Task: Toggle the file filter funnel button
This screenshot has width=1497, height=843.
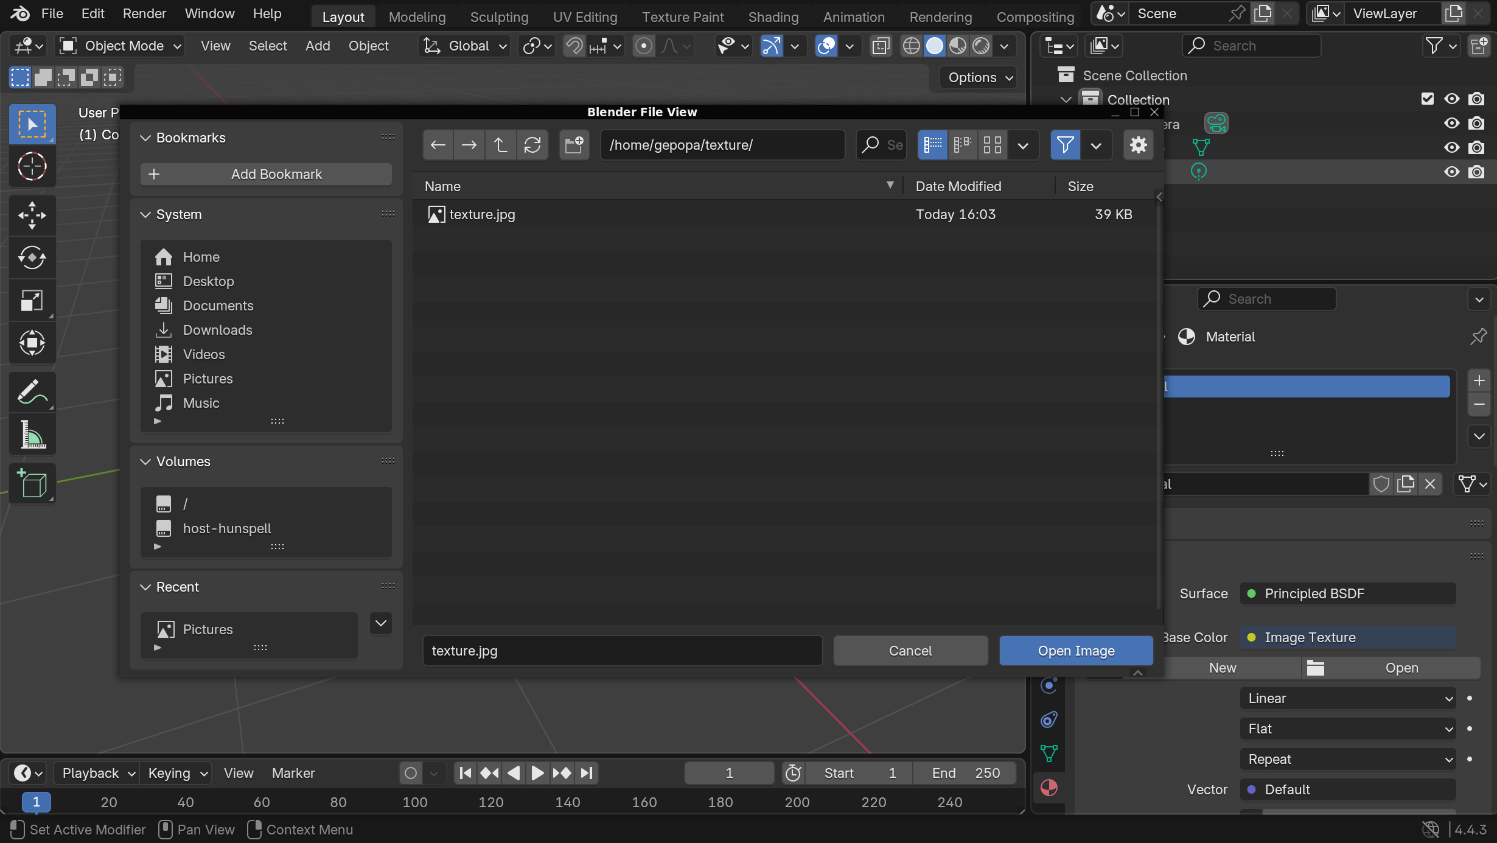Action: point(1065,145)
